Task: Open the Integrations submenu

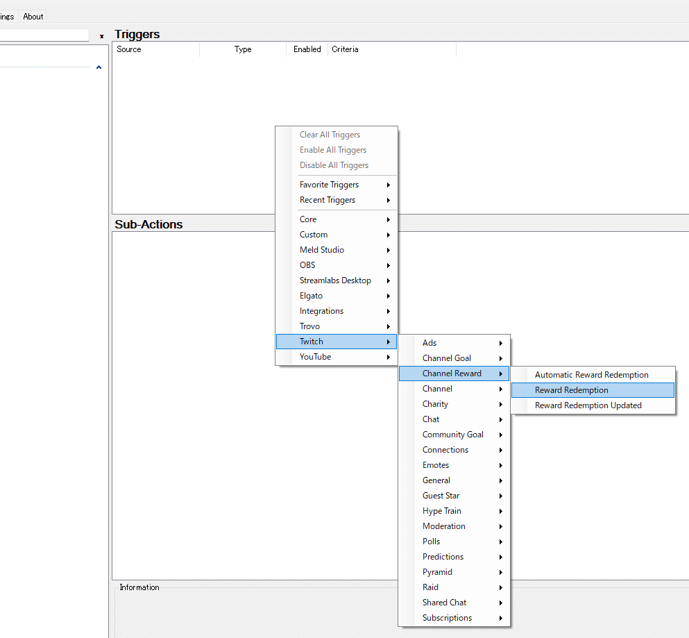Action: 337,311
